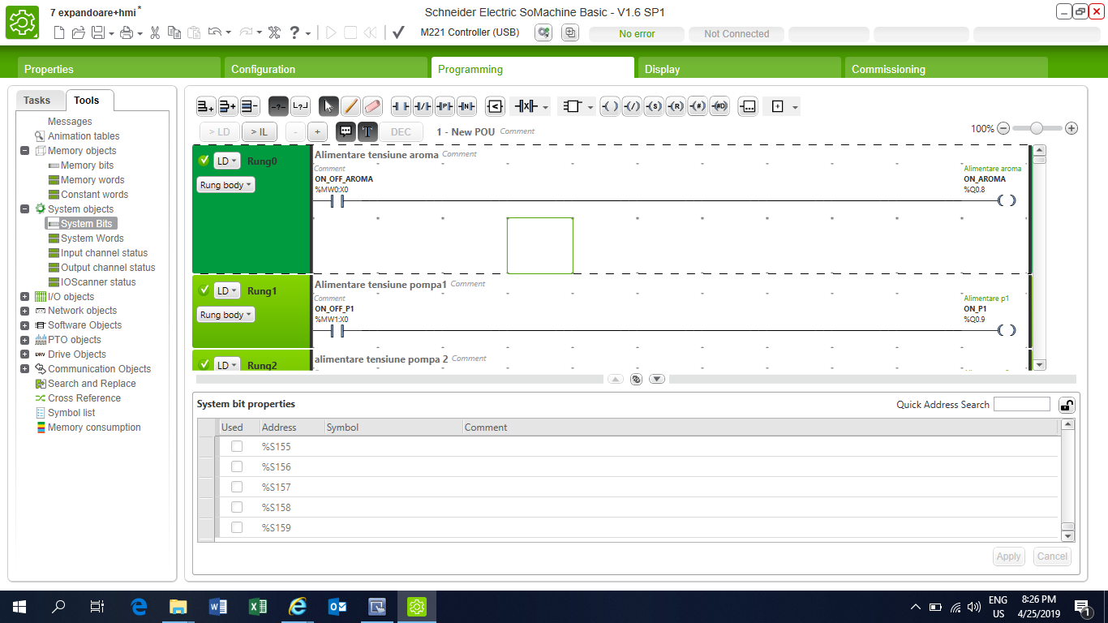
Task: Select the pointer selection mode
Action: click(x=329, y=106)
